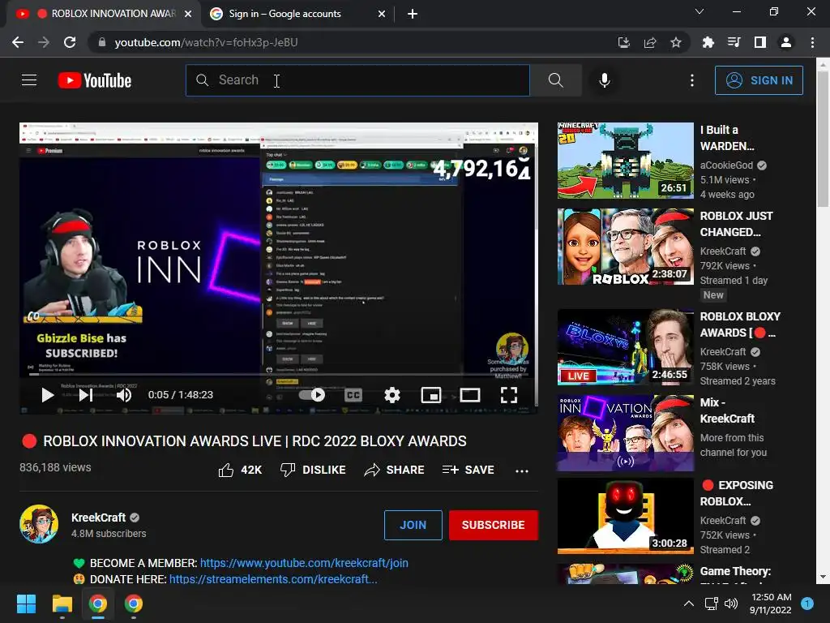Open Chrome three-dot menu

(x=812, y=42)
